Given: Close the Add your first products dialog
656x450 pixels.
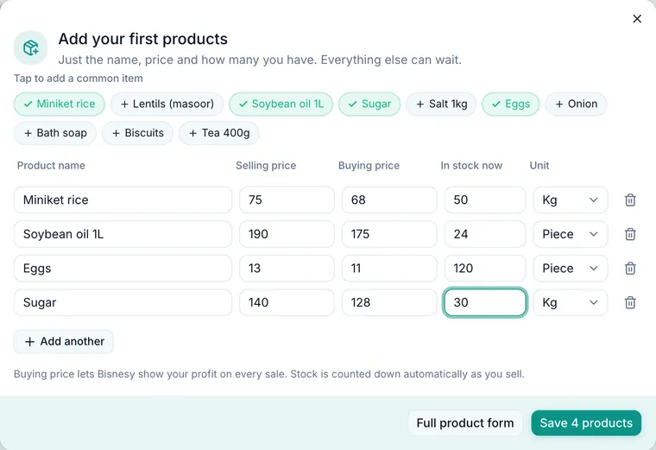Looking at the screenshot, I should [x=637, y=19].
